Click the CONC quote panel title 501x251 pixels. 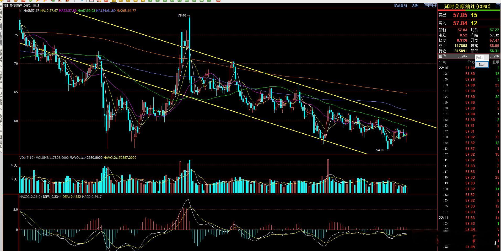click(467, 7)
